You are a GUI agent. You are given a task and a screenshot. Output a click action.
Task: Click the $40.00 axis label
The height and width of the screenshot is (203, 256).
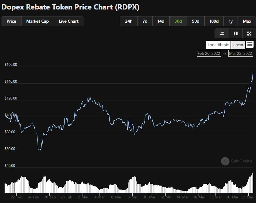tap(10, 166)
